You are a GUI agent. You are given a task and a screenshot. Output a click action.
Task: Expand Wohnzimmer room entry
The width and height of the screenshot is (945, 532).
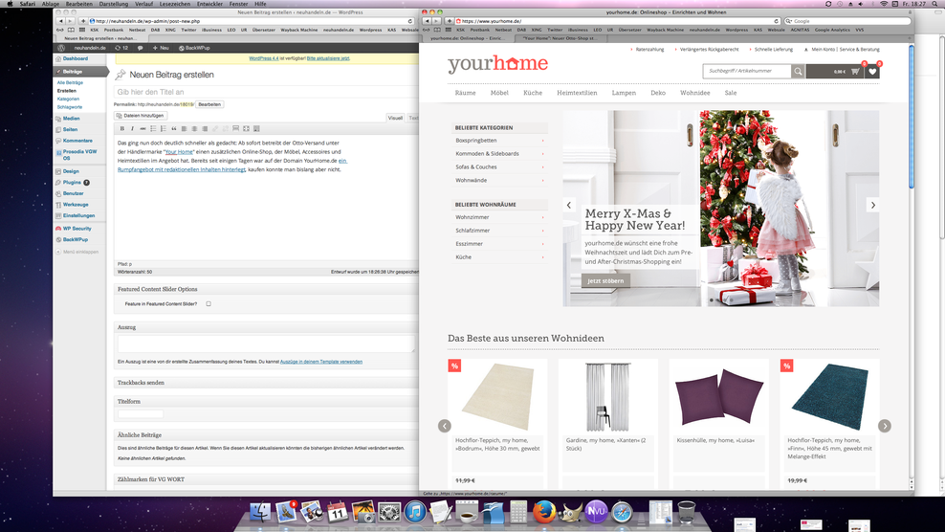pos(542,217)
